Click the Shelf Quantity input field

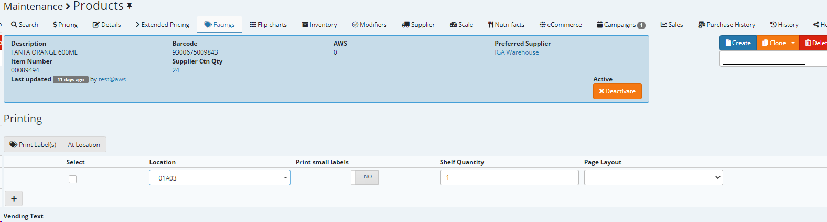509,177
